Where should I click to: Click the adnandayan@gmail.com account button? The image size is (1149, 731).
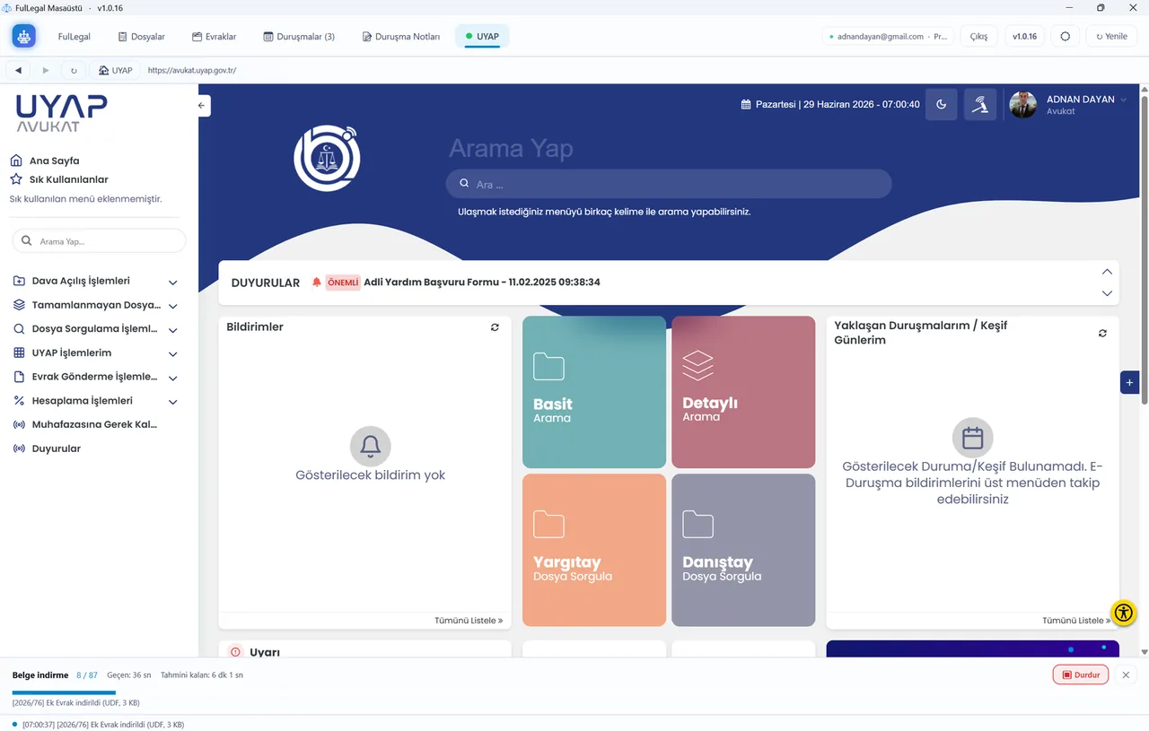coord(888,37)
